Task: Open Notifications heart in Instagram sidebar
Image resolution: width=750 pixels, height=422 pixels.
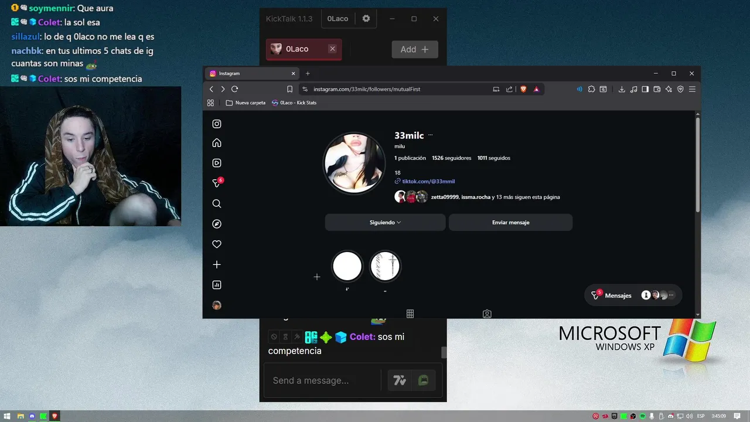Action: pyautogui.click(x=217, y=244)
